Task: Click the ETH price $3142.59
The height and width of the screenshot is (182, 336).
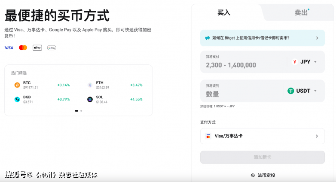Action: [x=103, y=88]
